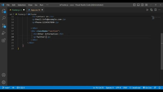Open editor More Actions ellipsis
Screen dimensions: 163x92
point(159,10)
